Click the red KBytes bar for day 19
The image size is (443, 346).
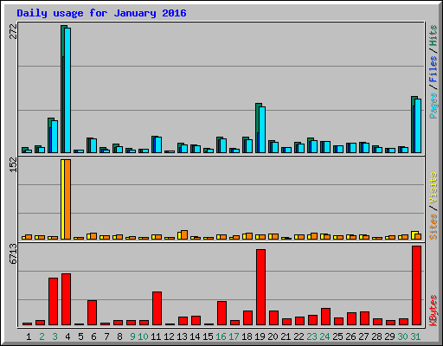260,287
